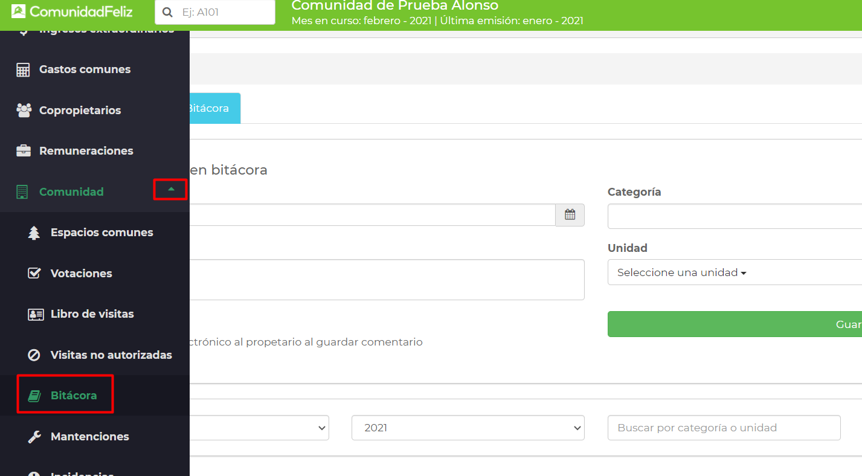Click the ID card icon for Libro de visitas
This screenshot has height=476, width=862.
[35, 315]
